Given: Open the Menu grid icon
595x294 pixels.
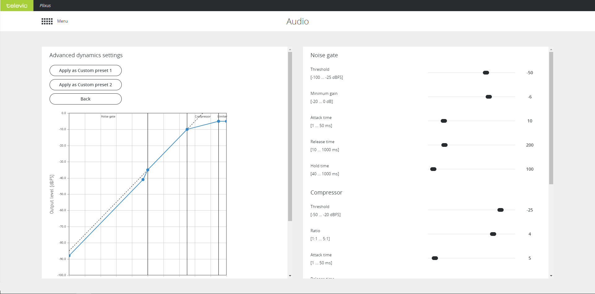Looking at the screenshot, I should [x=47, y=21].
